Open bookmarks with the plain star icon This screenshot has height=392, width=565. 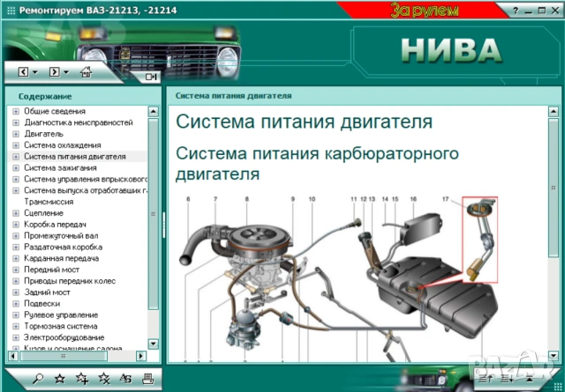pos(59,378)
